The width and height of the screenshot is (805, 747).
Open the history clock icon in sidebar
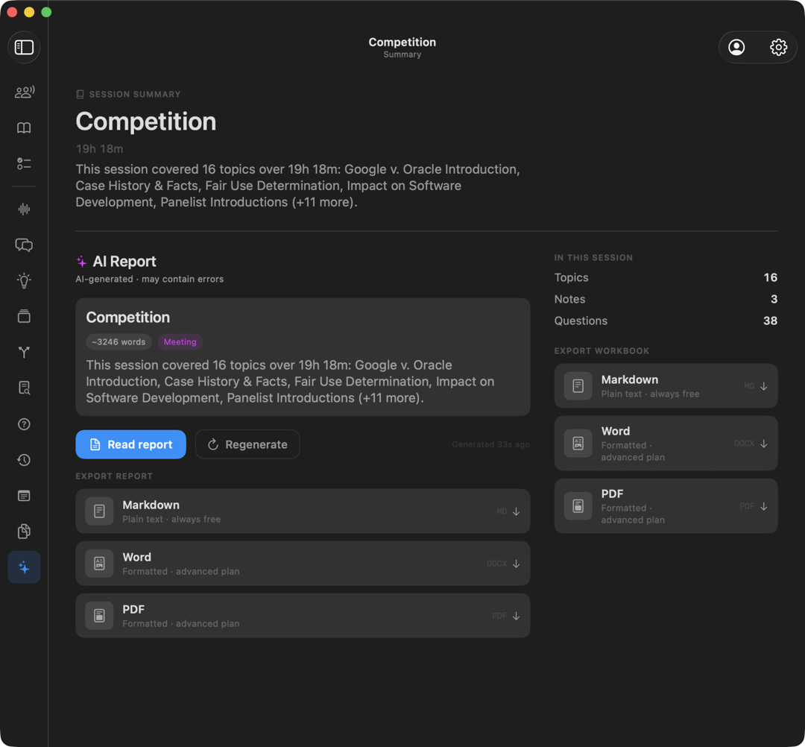point(24,460)
